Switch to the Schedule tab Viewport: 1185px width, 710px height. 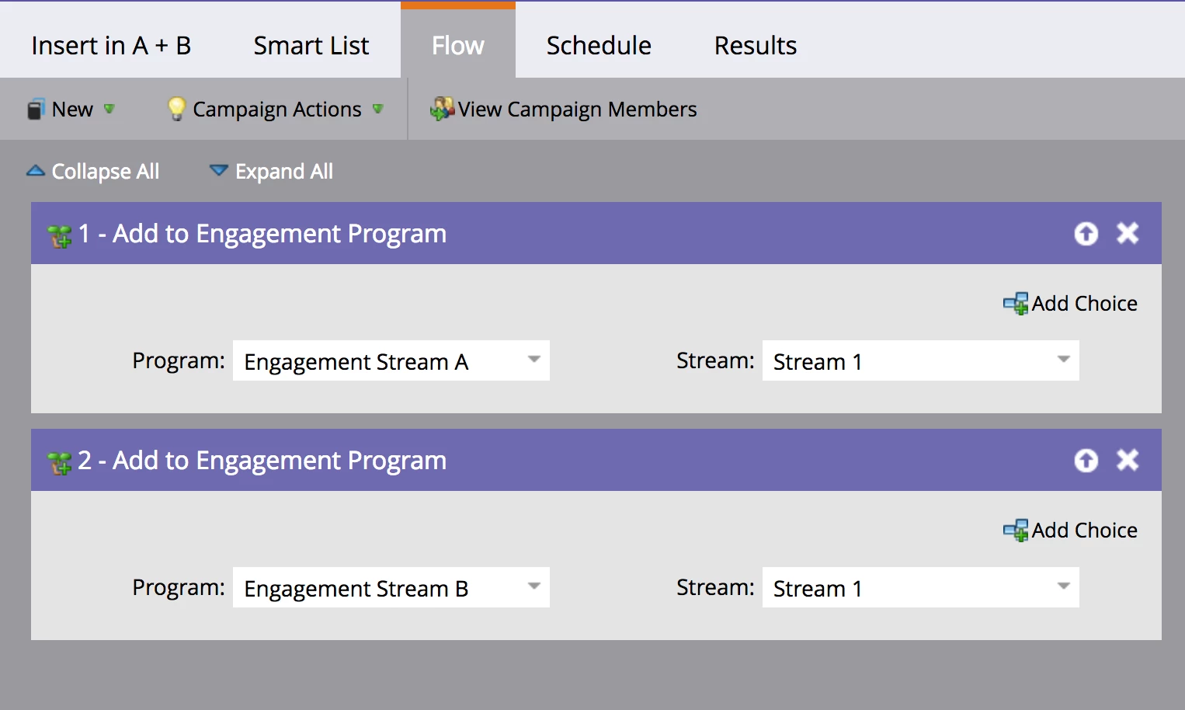pyautogui.click(x=599, y=46)
